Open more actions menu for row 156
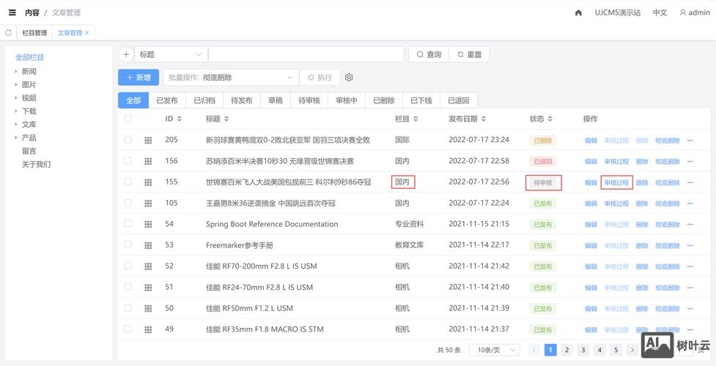The width and height of the screenshot is (716, 366). pos(690,162)
